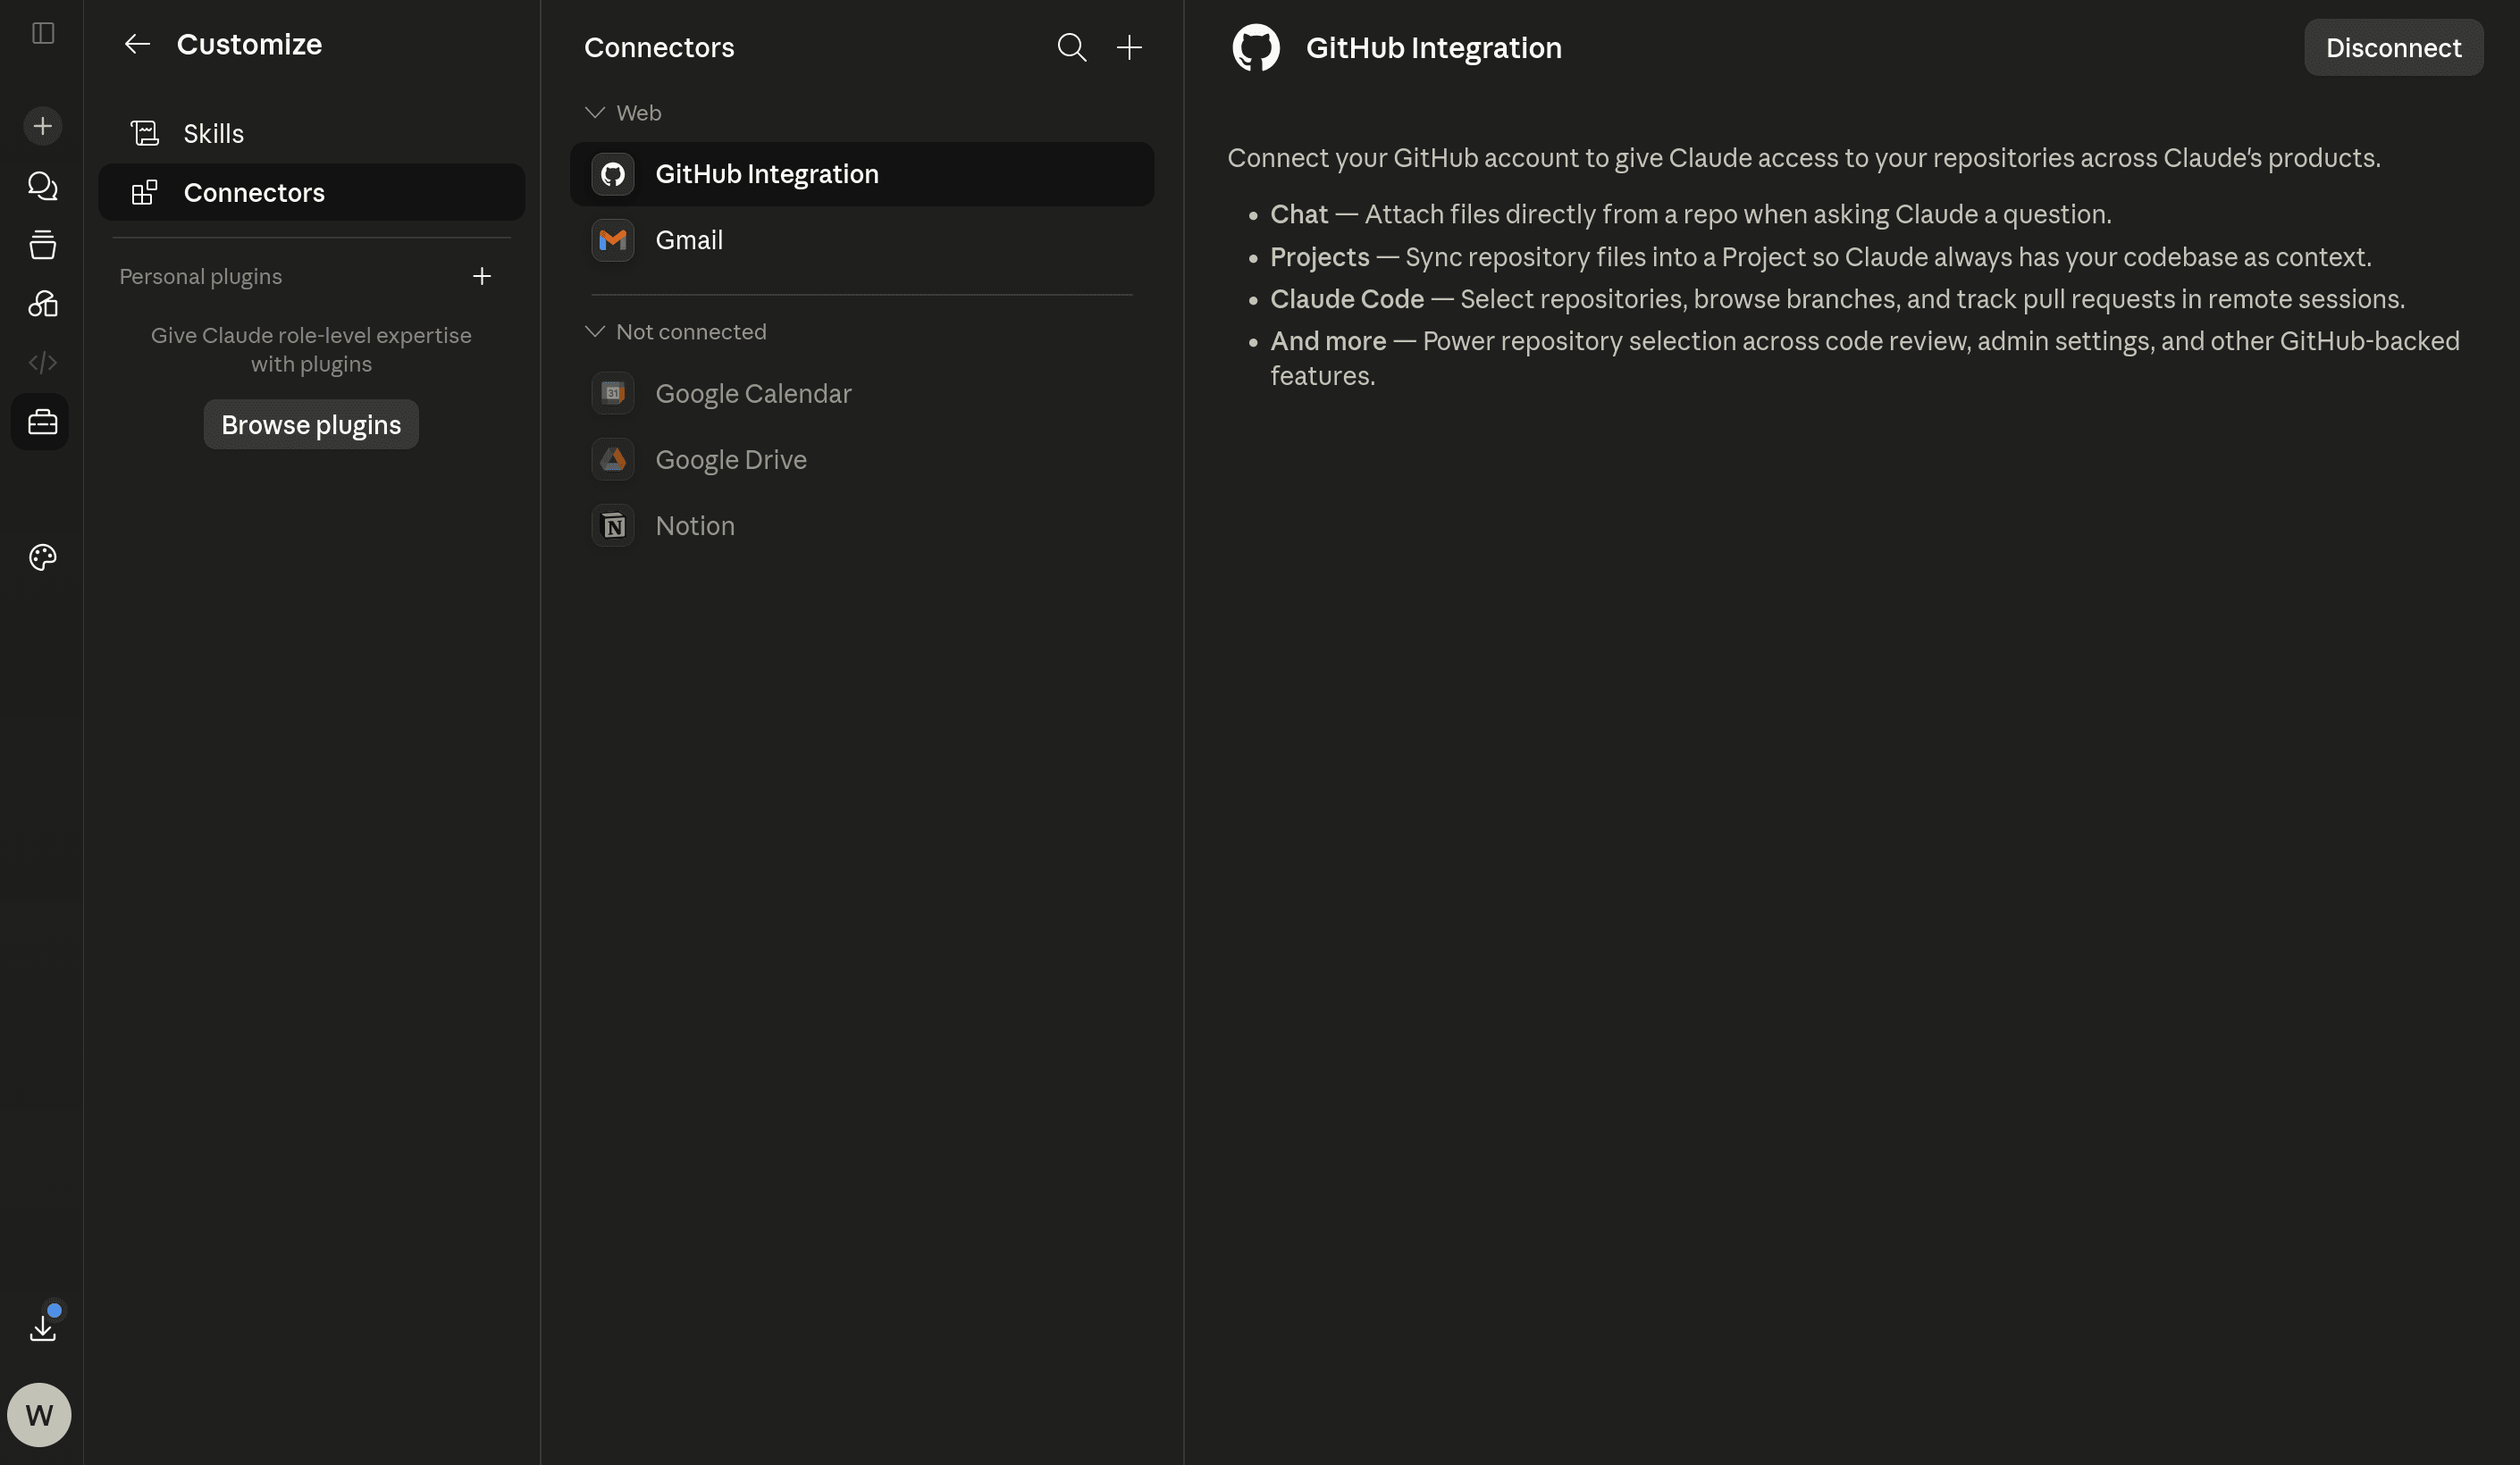
Task: Collapse the Not connected section chevron
Action: click(595, 331)
